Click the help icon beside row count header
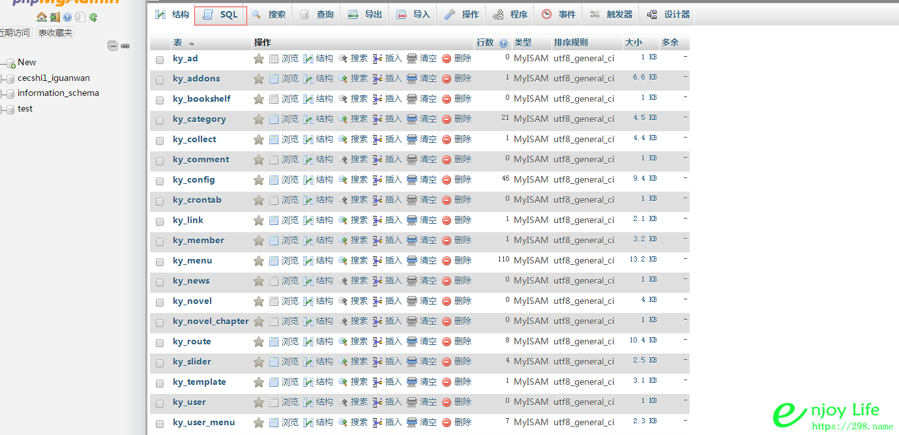 tap(503, 43)
